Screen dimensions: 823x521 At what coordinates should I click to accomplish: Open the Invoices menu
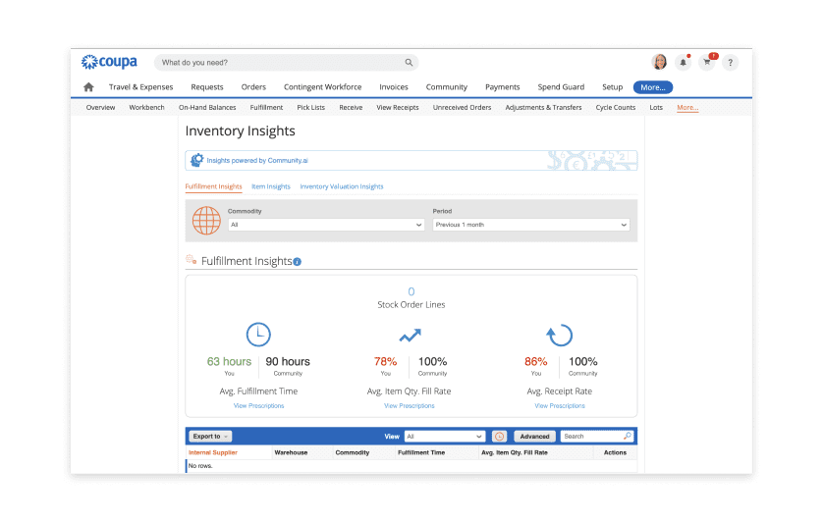pos(394,87)
